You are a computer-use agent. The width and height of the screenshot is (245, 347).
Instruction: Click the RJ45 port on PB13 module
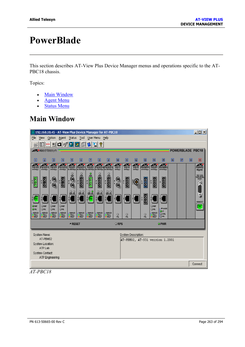(x=118, y=199)
